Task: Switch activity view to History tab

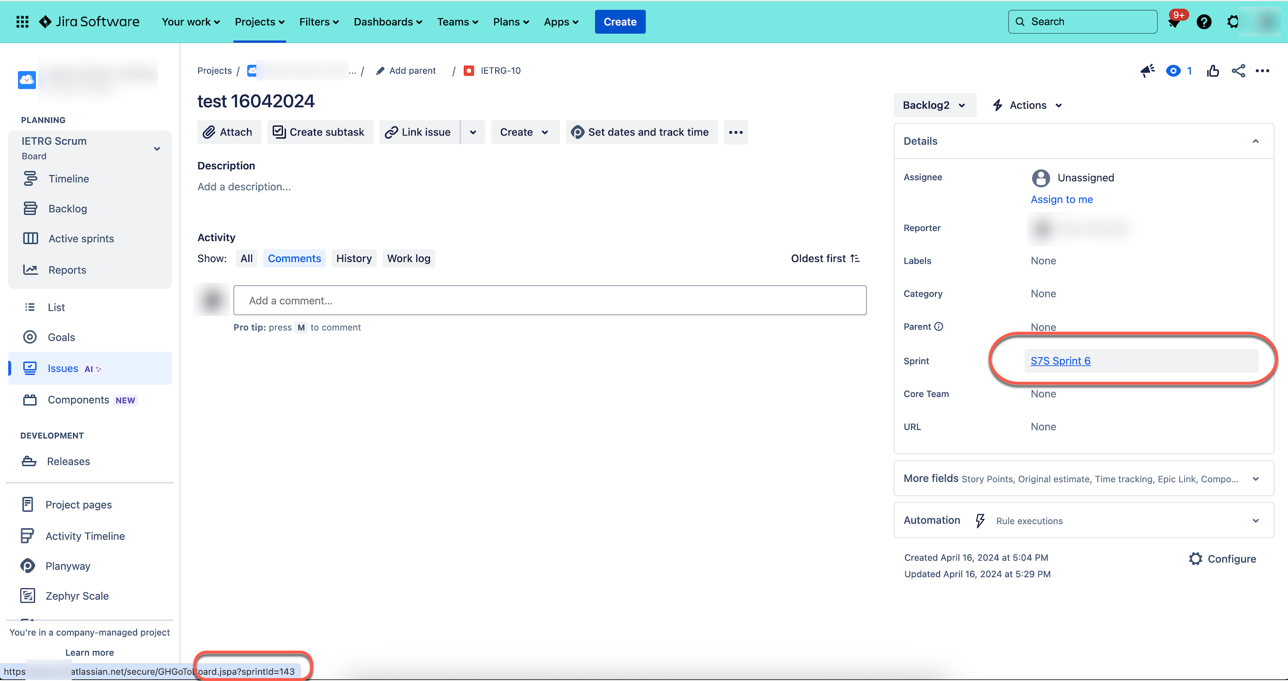Action: [353, 258]
